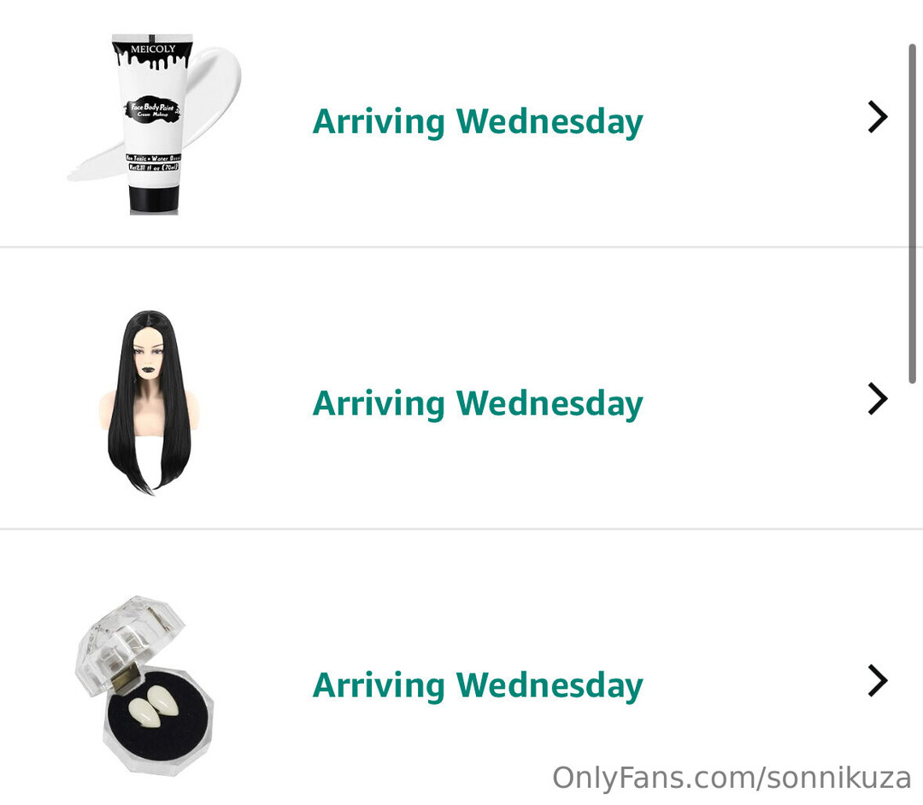Click the MEICOLY brand name on the tube

(x=153, y=49)
